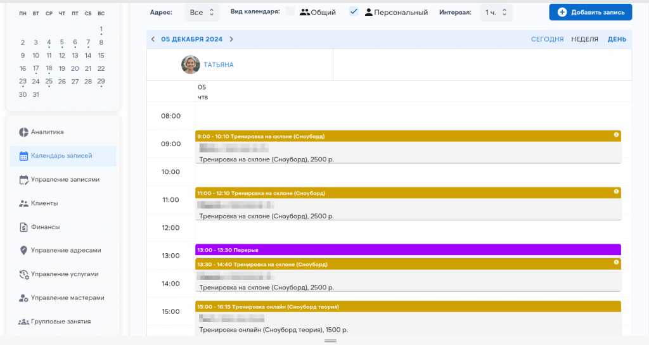Open the Адрес 'Все' dropdown
Image resolution: width=649 pixels, height=345 pixels.
coord(202,13)
